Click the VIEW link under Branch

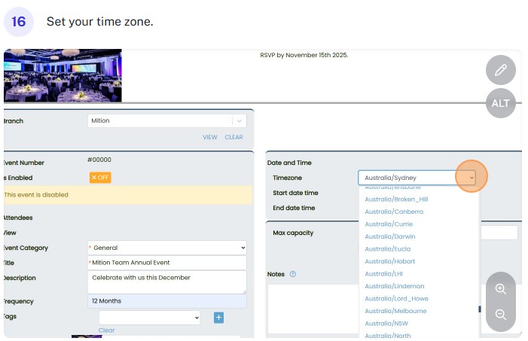pyautogui.click(x=209, y=137)
